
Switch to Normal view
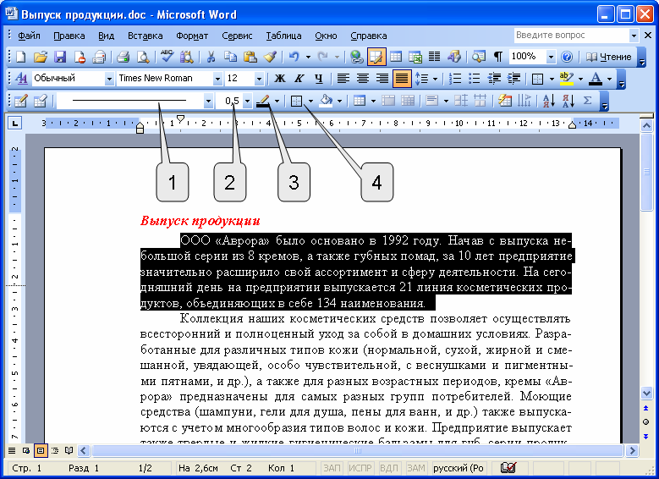[12, 450]
